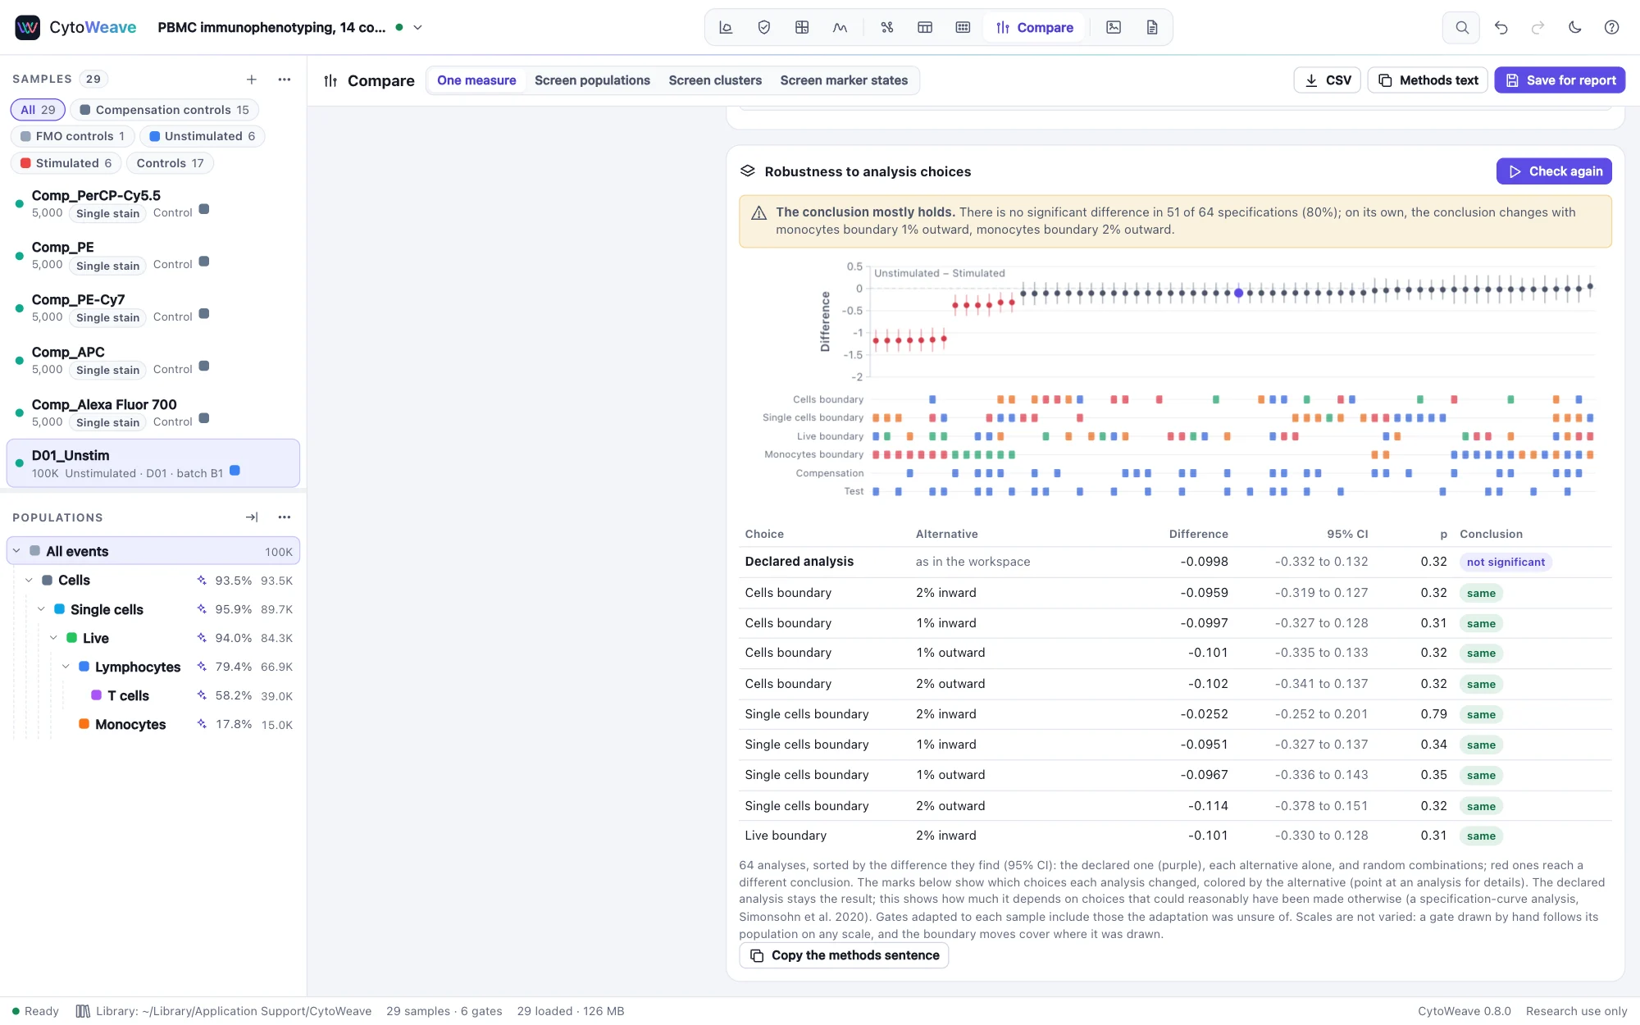Select the One measure tab
Image resolution: width=1640 pixels, height=1025 pixels.
[476, 80]
